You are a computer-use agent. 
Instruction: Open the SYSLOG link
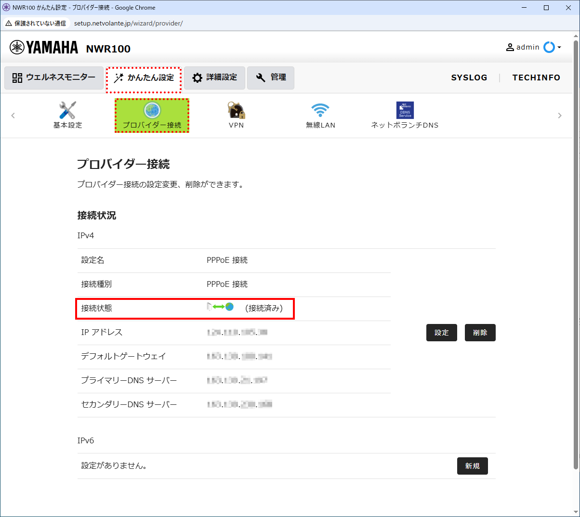[469, 77]
